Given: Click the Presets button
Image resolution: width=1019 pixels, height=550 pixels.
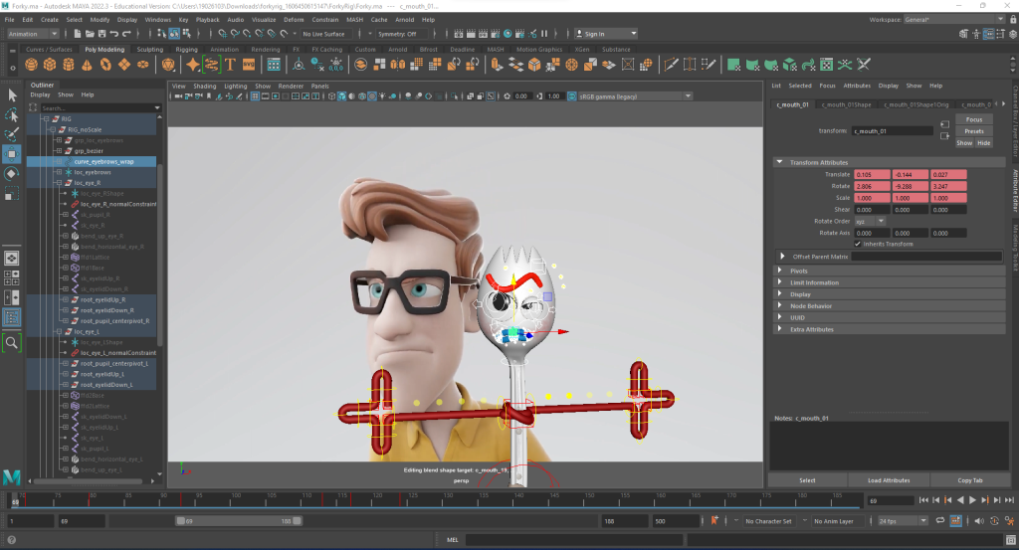Looking at the screenshot, I should (x=974, y=131).
